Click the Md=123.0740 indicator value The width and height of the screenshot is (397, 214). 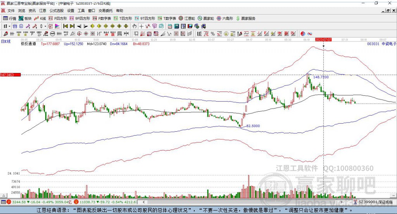tap(97, 44)
